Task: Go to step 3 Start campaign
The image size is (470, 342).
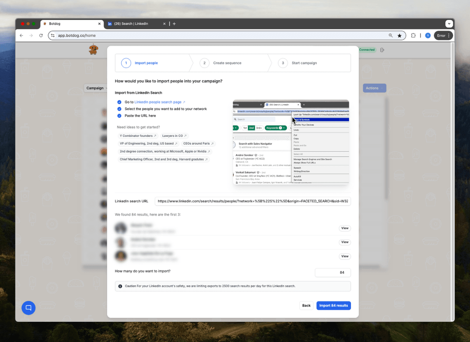Action: point(304,63)
